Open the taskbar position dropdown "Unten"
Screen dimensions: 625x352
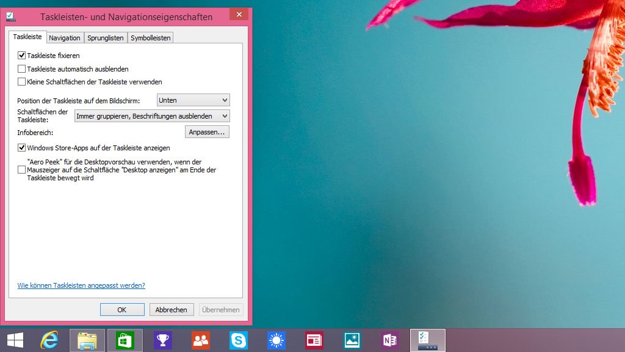tap(193, 100)
